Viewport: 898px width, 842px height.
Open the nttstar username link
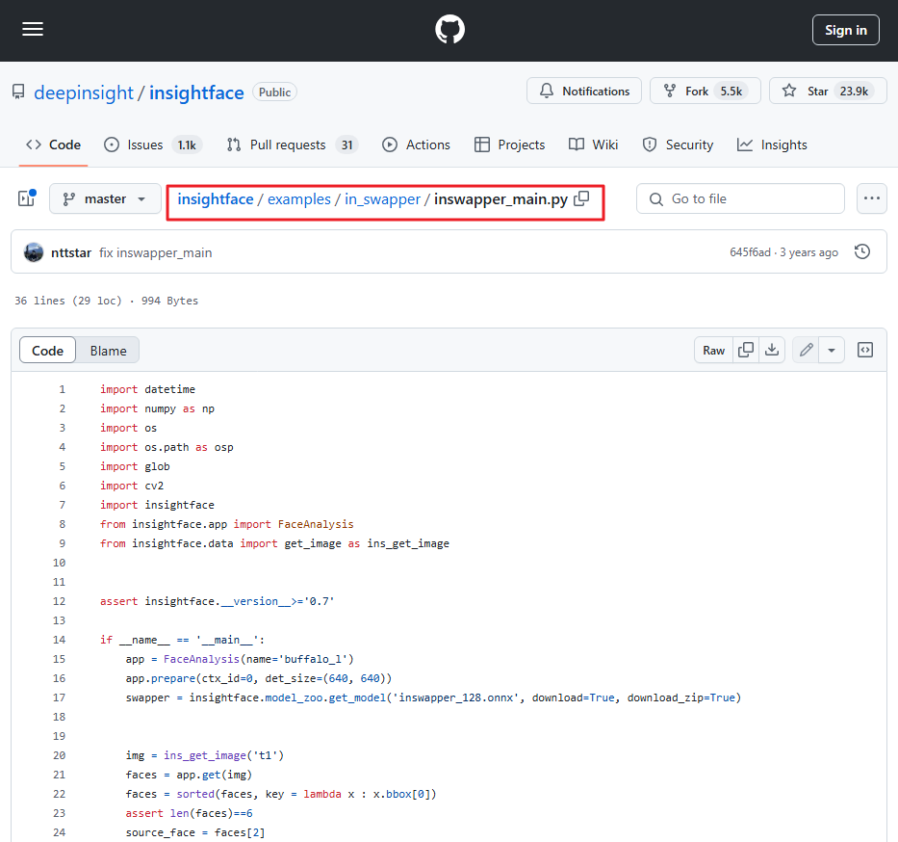71,252
